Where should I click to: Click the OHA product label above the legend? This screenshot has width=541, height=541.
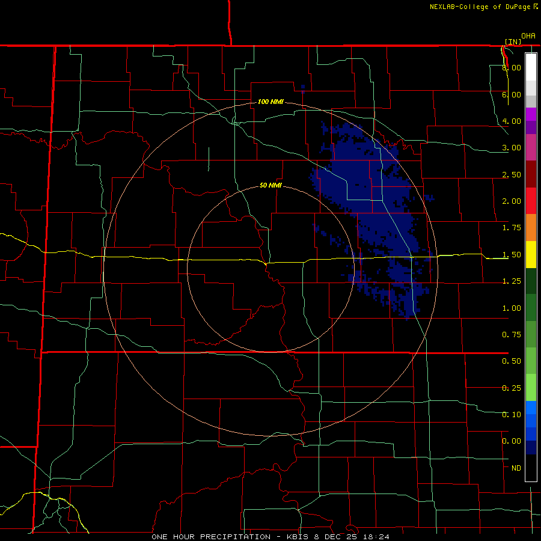tap(528, 36)
